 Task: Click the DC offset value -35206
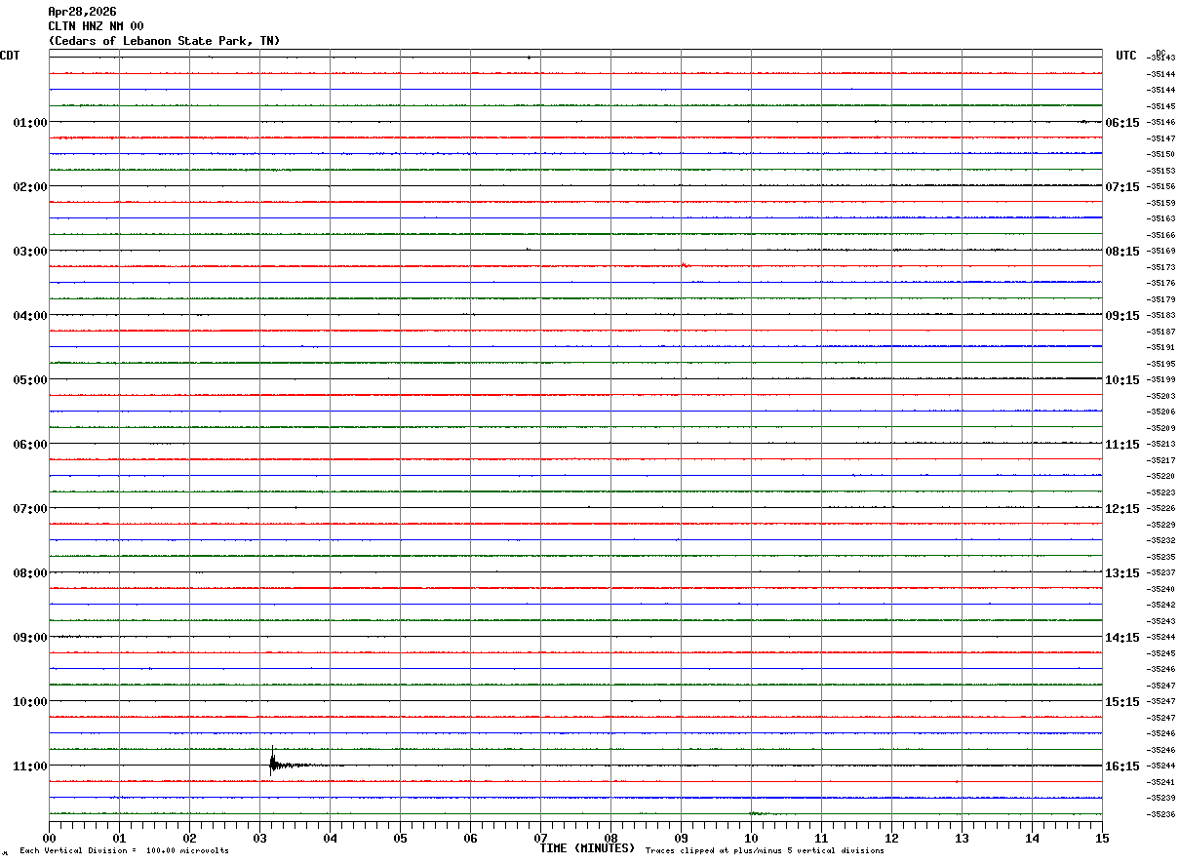pos(1160,412)
